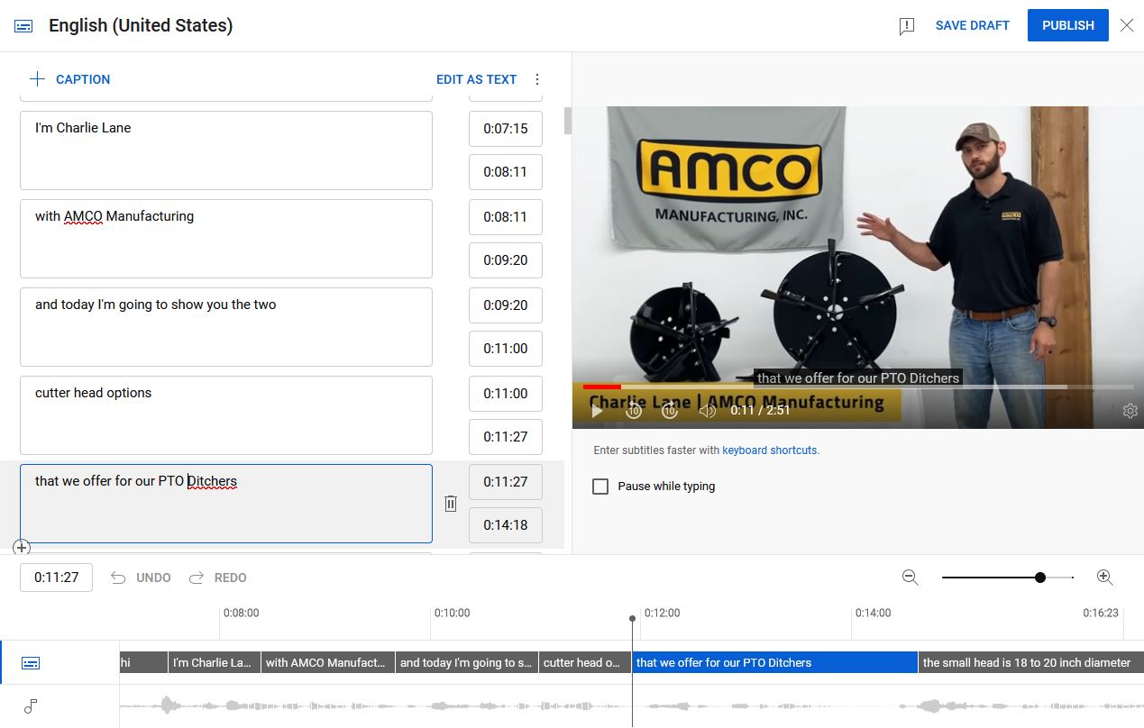Delete the PTO Ditchers caption with trash icon

[451, 504]
